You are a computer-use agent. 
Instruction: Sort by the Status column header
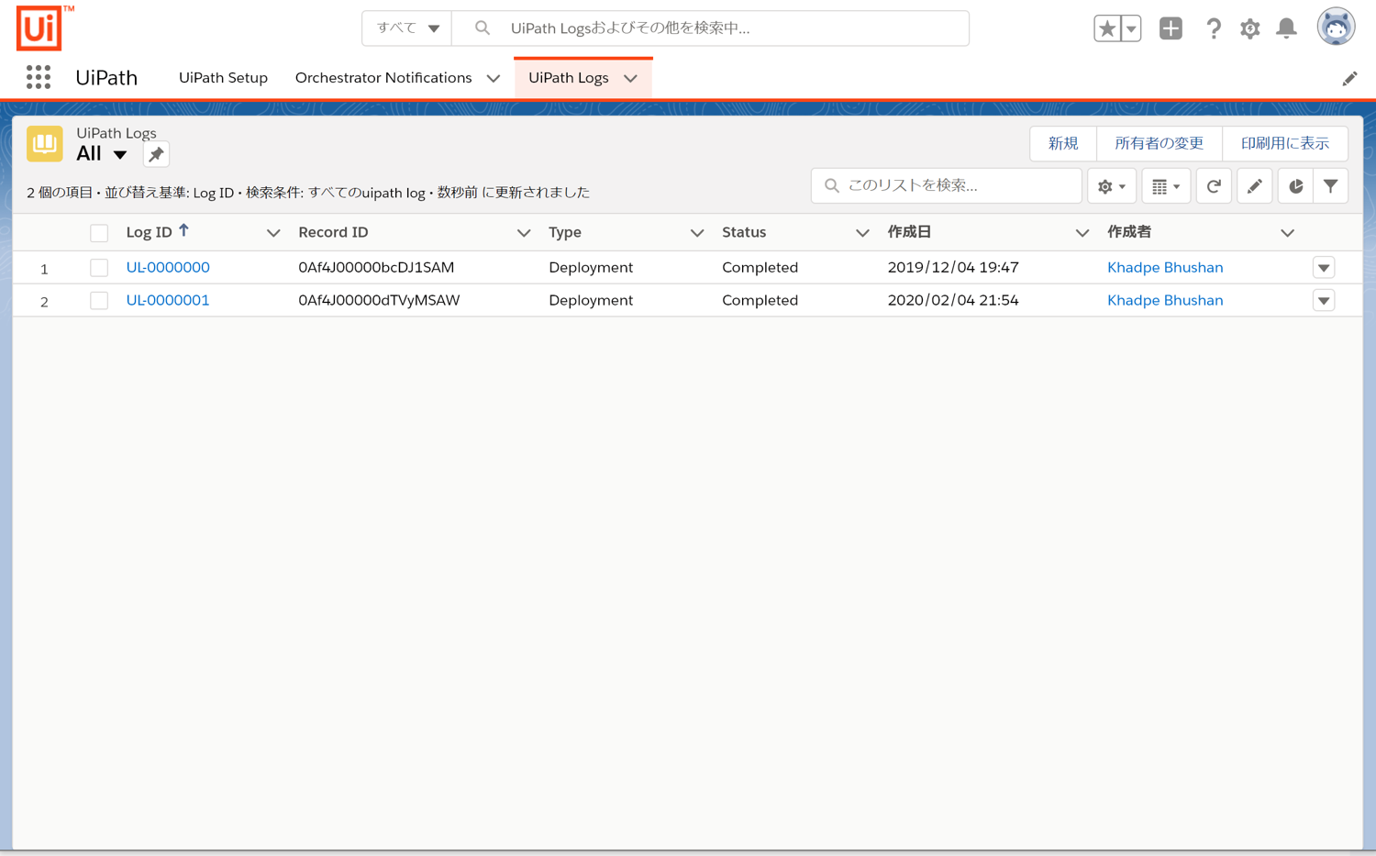click(744, 232)
